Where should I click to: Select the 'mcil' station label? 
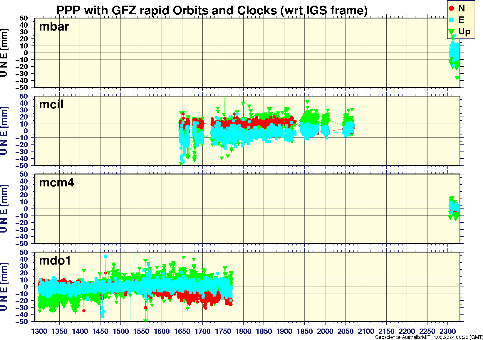click(x=51, y=105)
